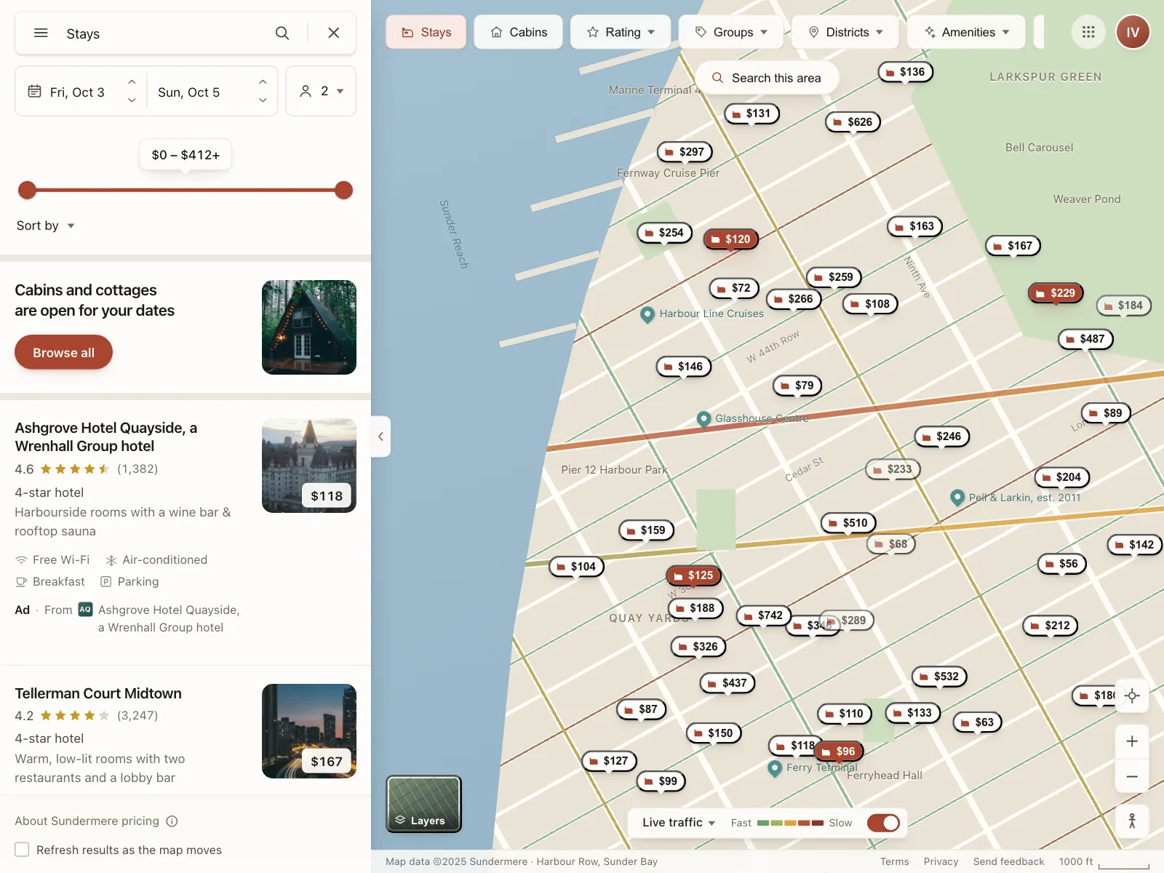Click Search this area button
The width and height of the screenshot is (1164, 873).
click(767, 78)
